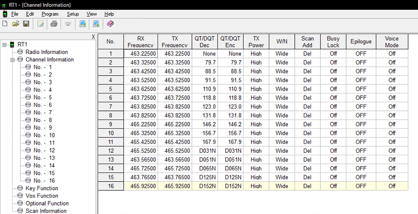Click the Save floppy disk icon
Screen dimensions: 418x214
click(x=26, y=24)
